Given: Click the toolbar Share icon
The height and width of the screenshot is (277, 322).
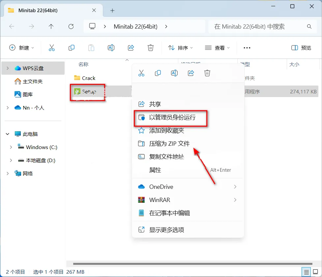Looking at the screenshot, I should (131, 48).
